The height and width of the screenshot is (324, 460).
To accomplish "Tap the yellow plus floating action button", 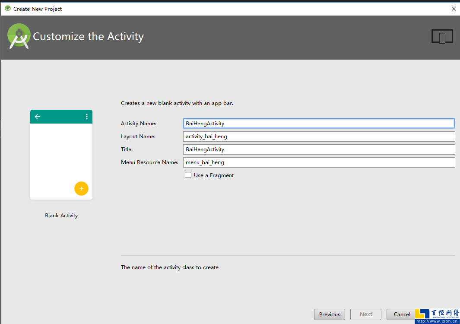I will [81, 189].
